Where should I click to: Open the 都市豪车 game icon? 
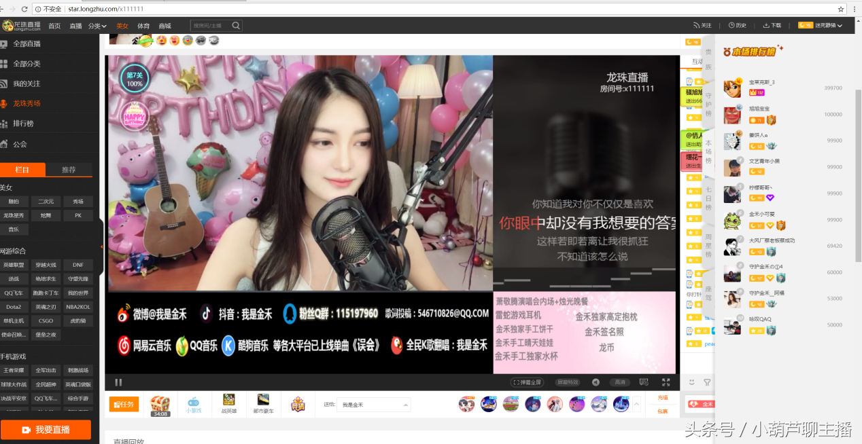point(263,404)
